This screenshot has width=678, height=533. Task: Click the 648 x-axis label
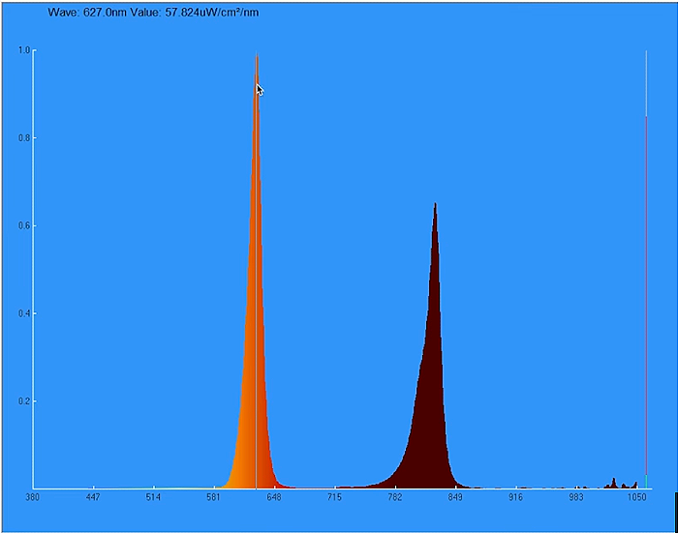tap(274, 497)
